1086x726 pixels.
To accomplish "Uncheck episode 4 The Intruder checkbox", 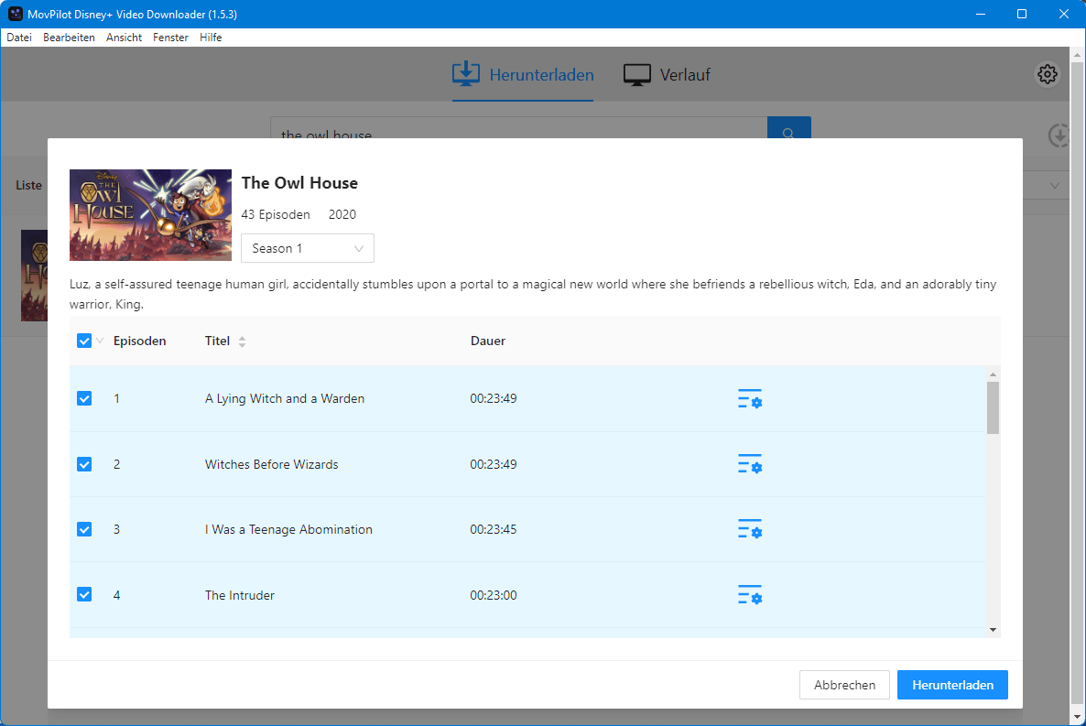I will coord(84,594).
